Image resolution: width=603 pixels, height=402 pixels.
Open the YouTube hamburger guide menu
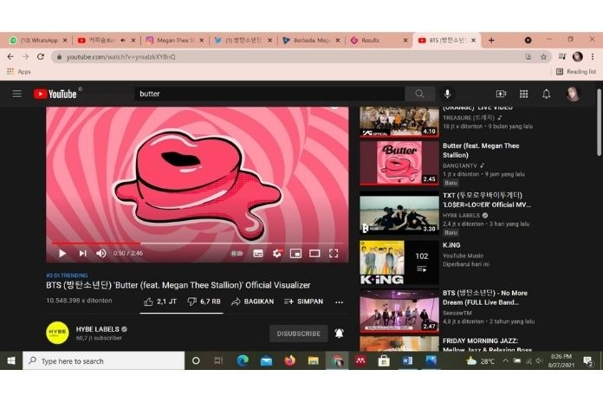click(16, 94)
